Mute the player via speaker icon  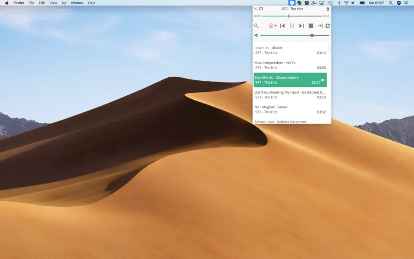pyautogui.click(x=256, y=35)
